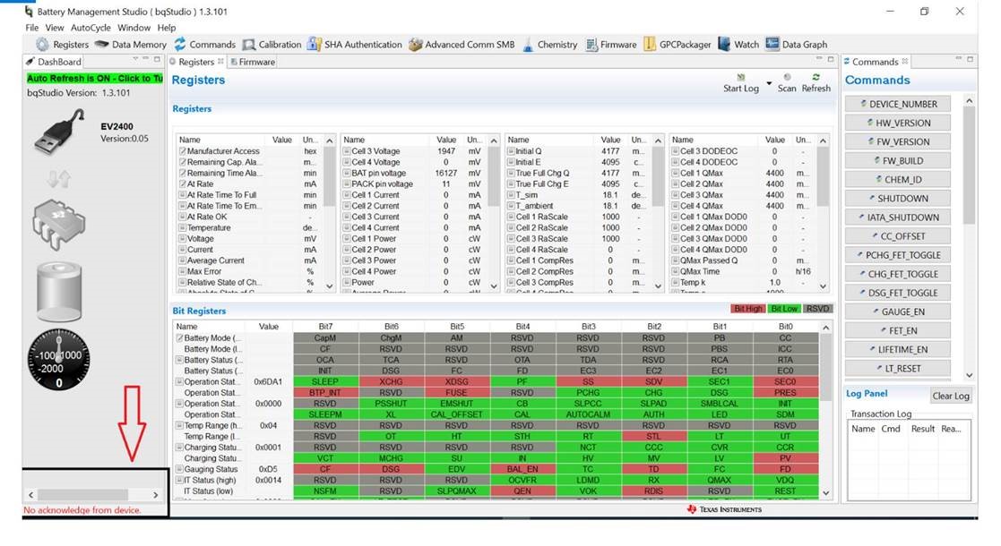1001x546 pixels.
Task: Open the Window menu
Action: click(x=134, y=28)
